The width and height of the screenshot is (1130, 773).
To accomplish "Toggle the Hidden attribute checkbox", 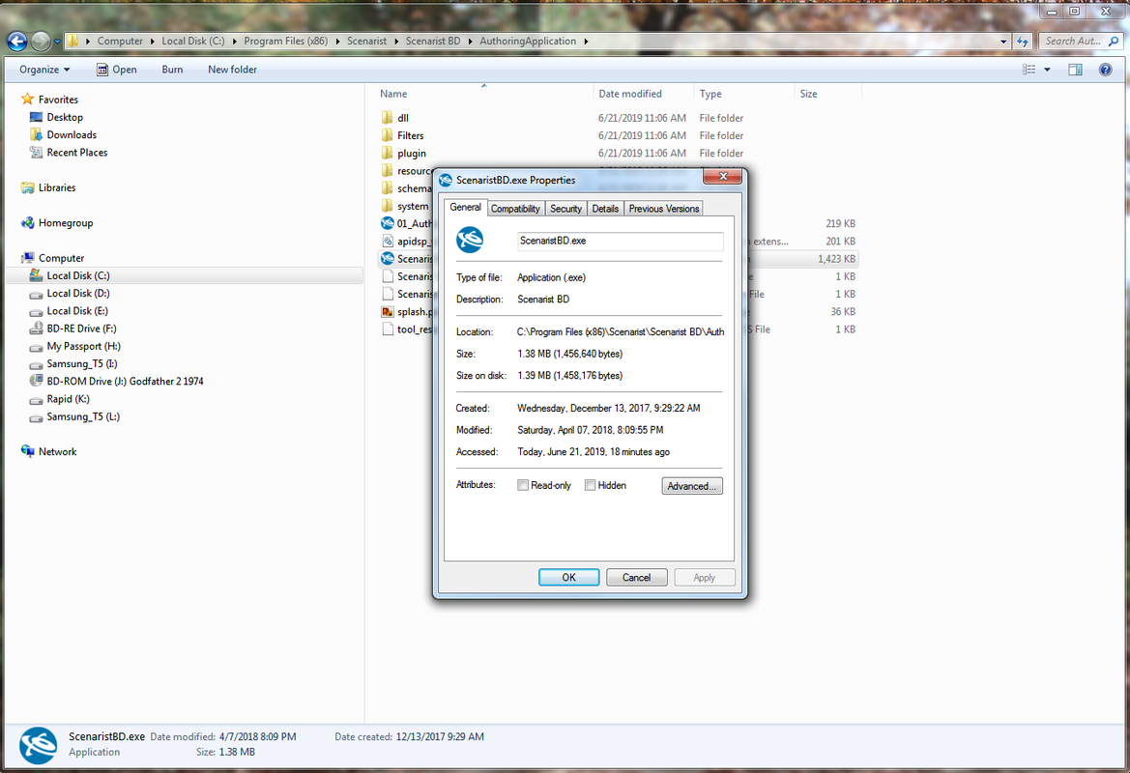I will tap(590, 485).
